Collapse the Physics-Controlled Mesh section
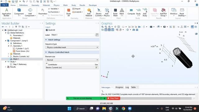The image size is (199, 112). tap(46, 52)
